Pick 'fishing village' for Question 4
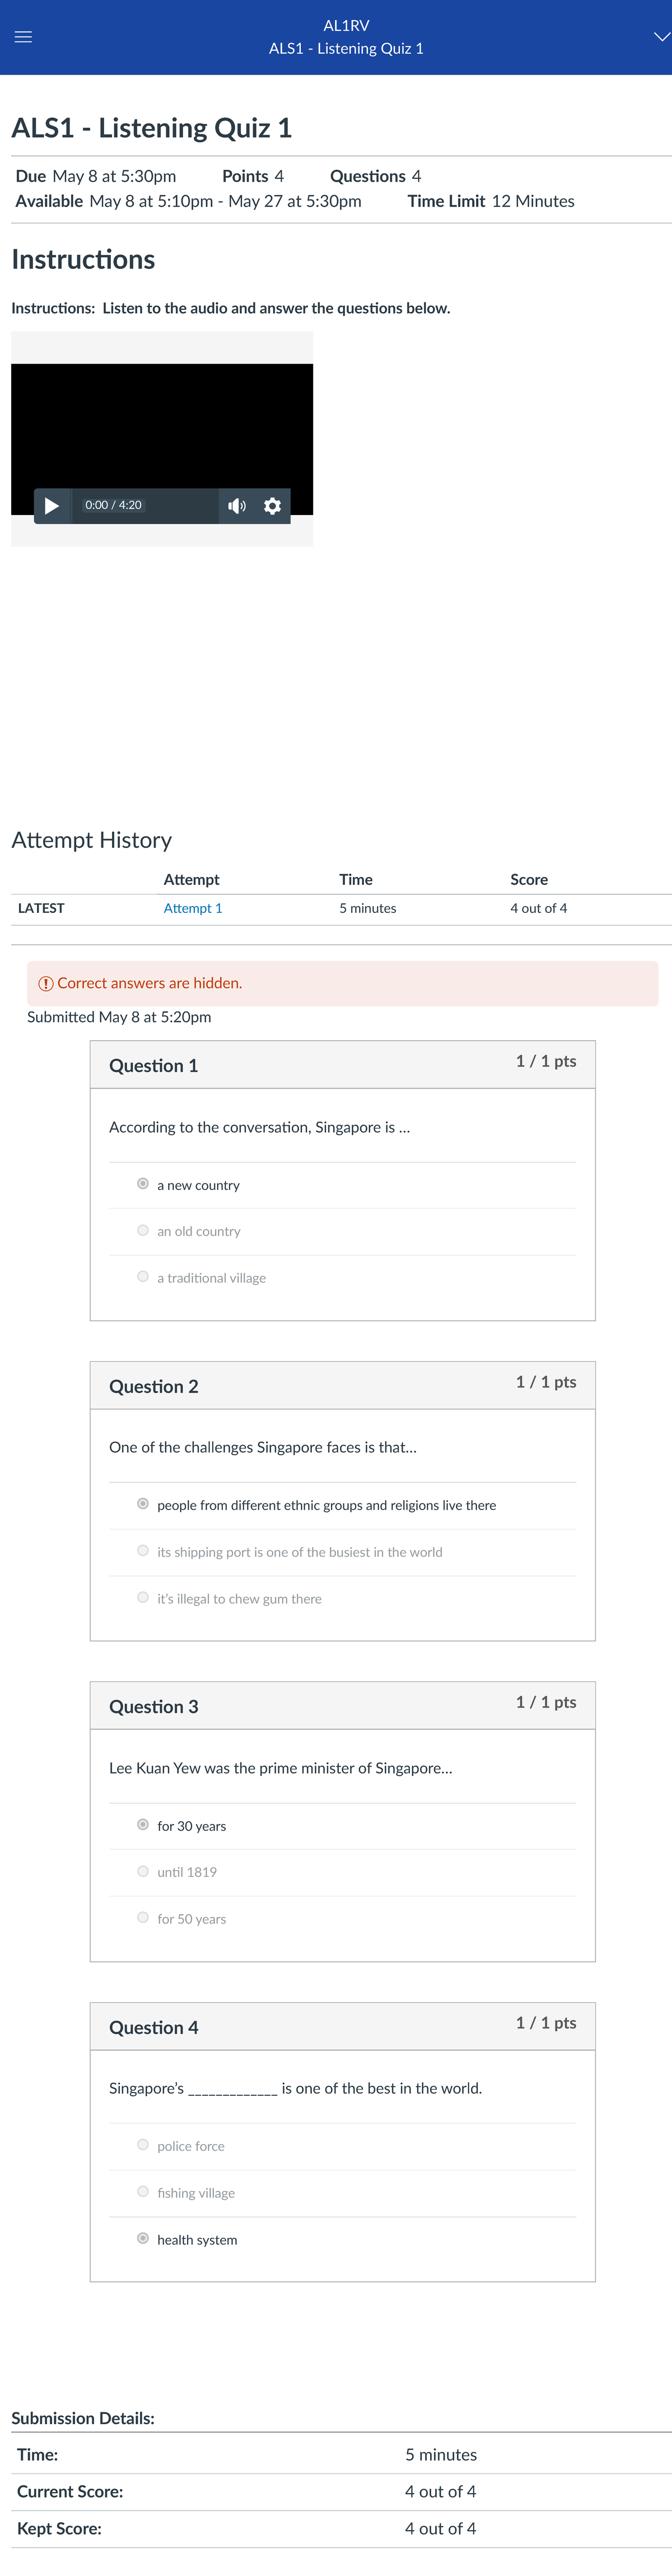Viewport: 672px width, 2576px height. pyautogui.click(x=142, y=2192)
